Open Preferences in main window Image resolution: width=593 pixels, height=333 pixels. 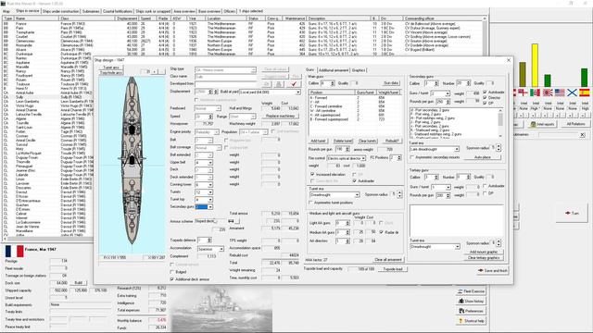tap(471, 311)
